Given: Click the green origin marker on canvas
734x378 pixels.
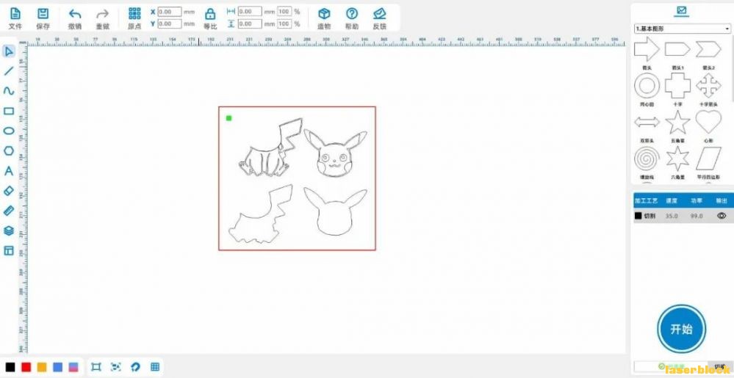Looking at the screenshot, I should coord(229,118).
